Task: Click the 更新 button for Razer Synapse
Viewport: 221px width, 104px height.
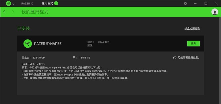Action: click(193, 43)
